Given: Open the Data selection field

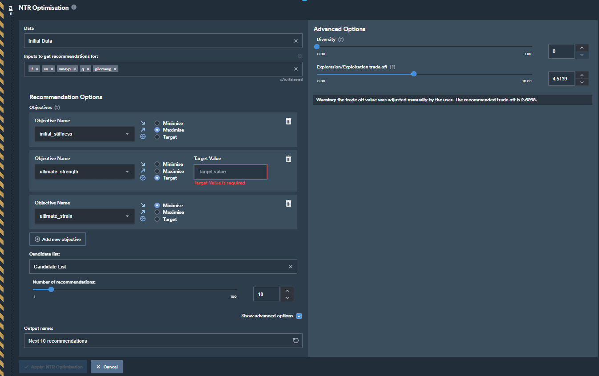Looking at the screenshot, I should click(x=163, y=41).
